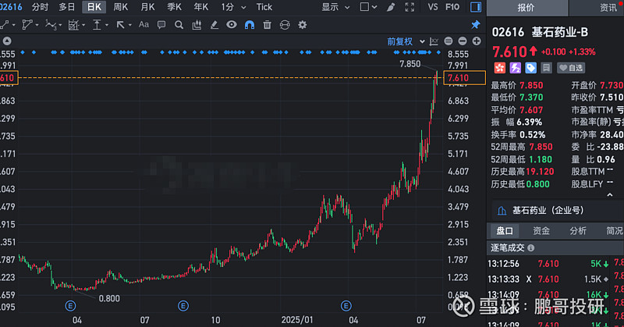Zoom out chart with rightmost minus button
This screenshot has height=327, width=624.
[x=463, y=41]
